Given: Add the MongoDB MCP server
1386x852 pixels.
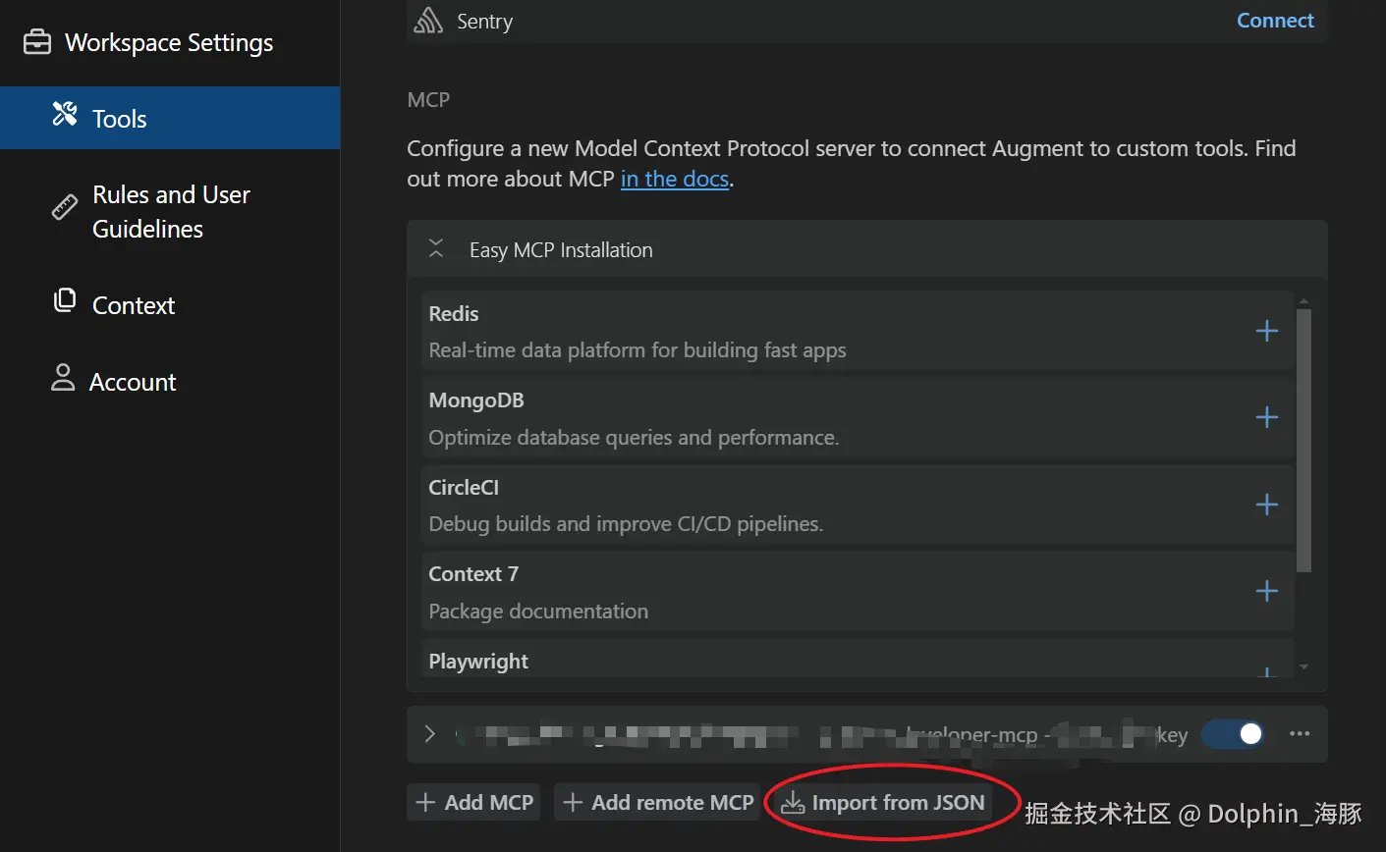Looking at the screenshot, I should coord(1267,417).
